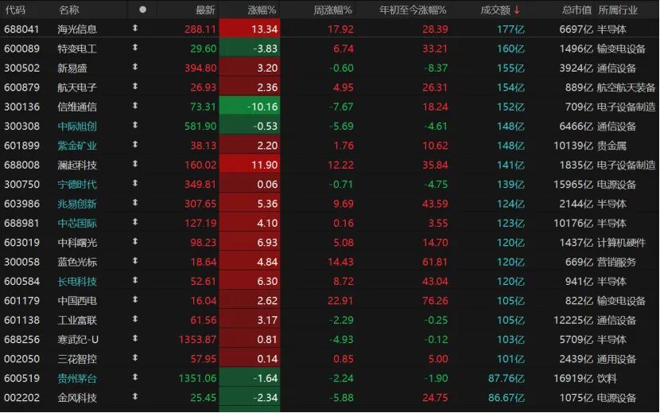Image resolution: width=660 pixels, height=413 pixels.
Task: Click industry 贵金属
Action: (x=611, y=146)
